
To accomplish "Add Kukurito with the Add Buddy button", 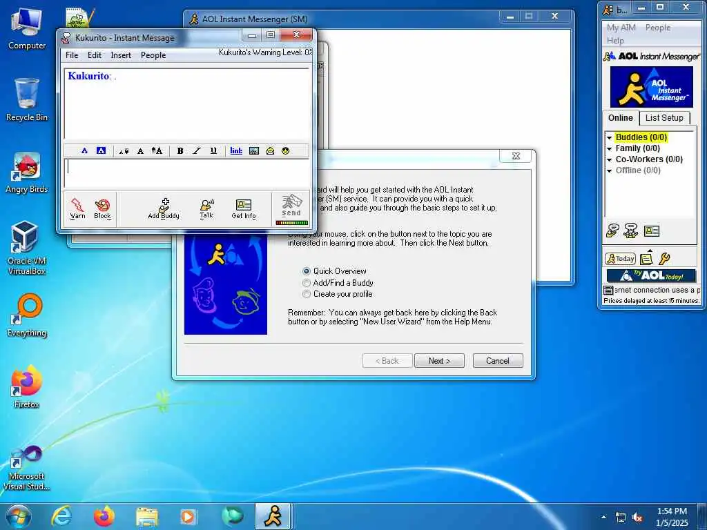I will (x=164, y=208).
